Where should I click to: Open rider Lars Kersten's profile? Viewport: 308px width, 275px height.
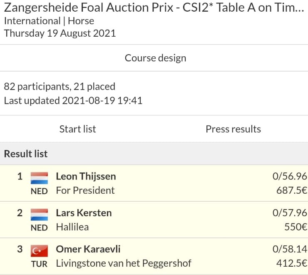coord(84,213)
